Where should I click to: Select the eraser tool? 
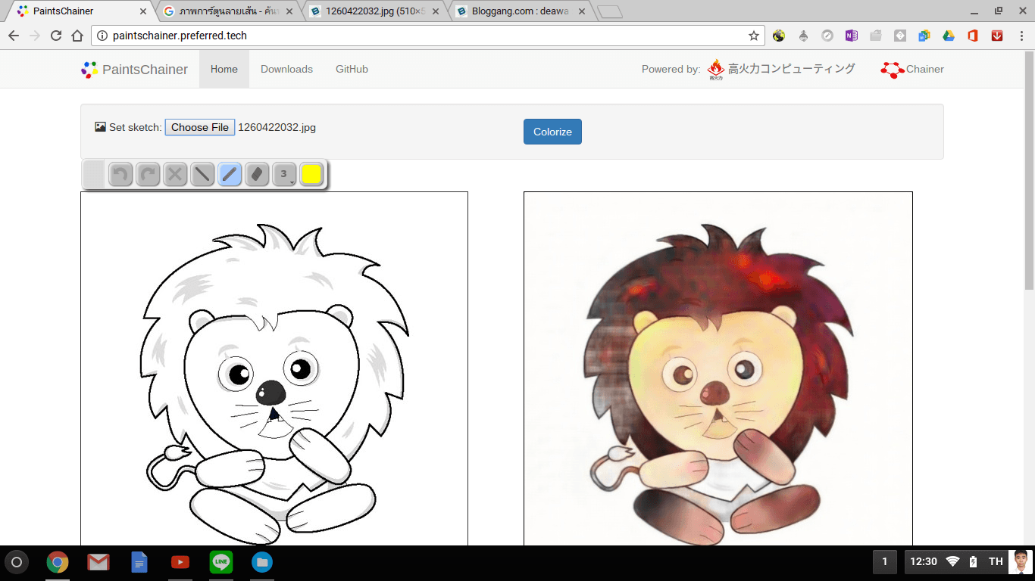pos(257,175)
